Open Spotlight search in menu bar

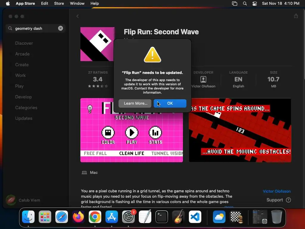coord(245,4)
